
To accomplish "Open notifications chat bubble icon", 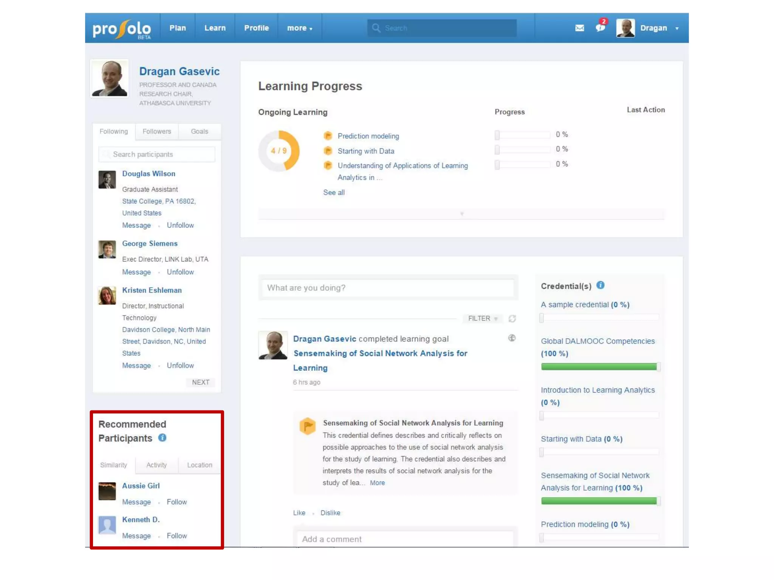I will (x=600, y=28).
